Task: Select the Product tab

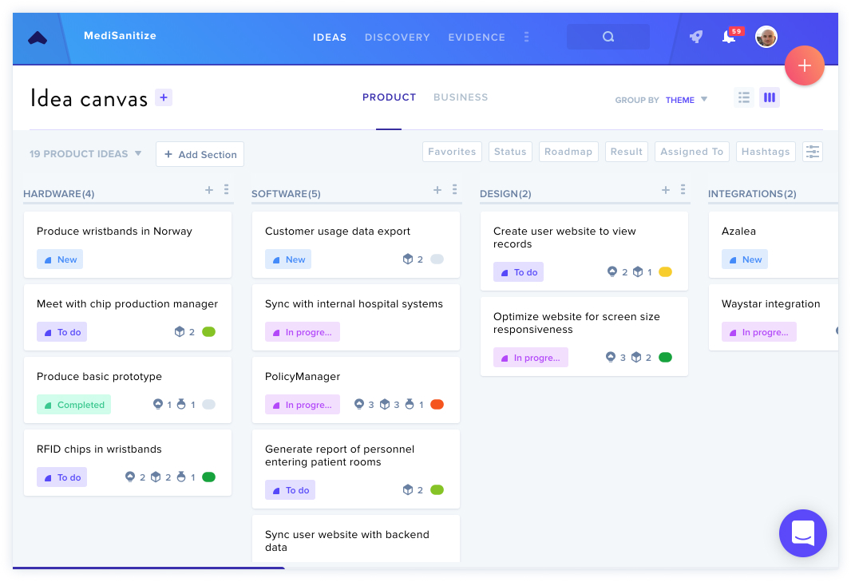Action: [x=389, y=97]
